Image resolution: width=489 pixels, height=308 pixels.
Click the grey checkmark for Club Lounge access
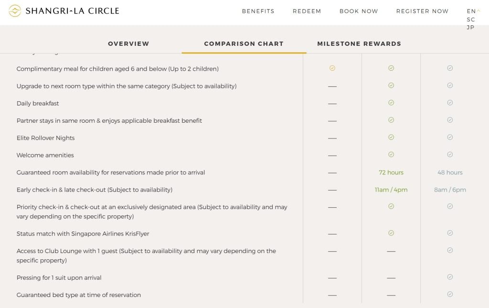pyautogui.click(x=450, y=250)
